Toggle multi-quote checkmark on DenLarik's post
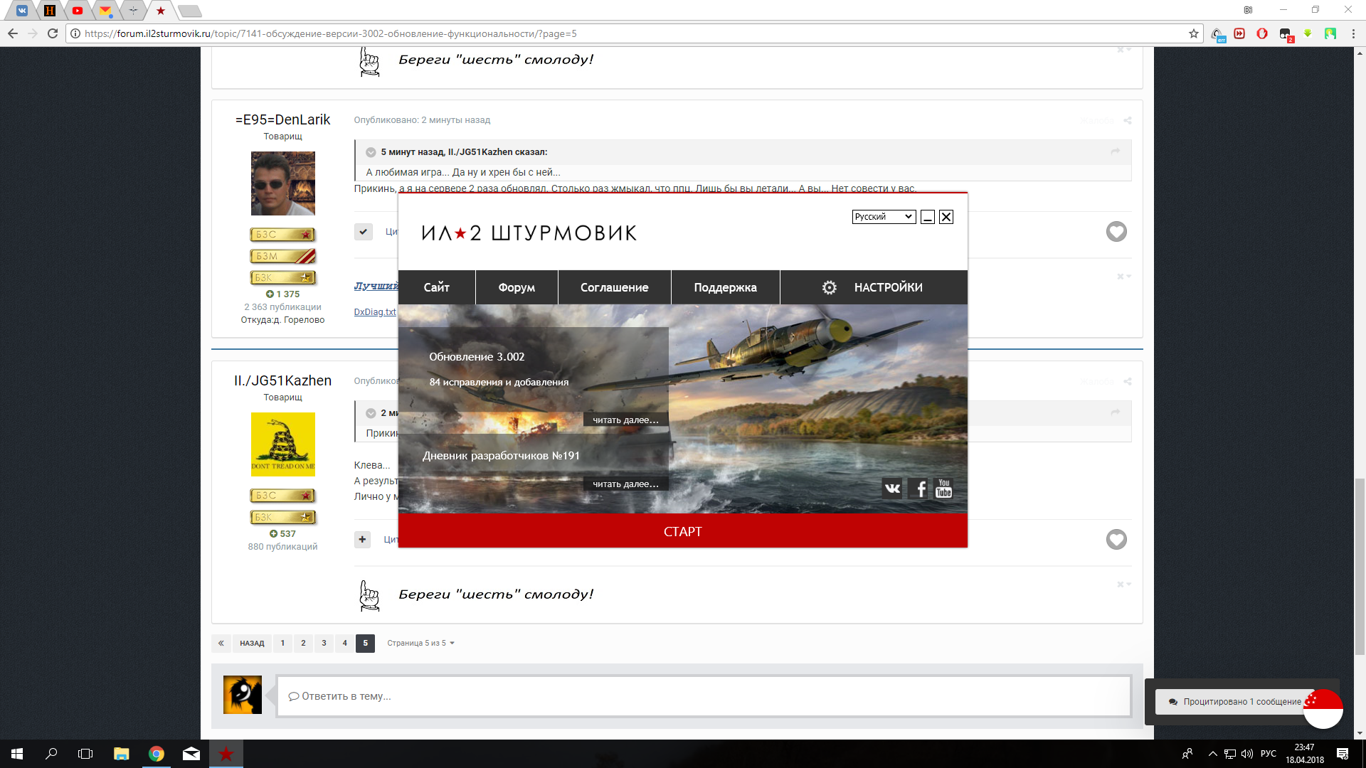 click(x=363, y=232)
